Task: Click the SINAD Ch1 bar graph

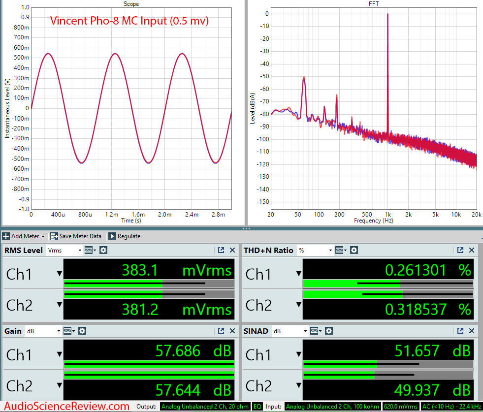Action: [388, 364]
